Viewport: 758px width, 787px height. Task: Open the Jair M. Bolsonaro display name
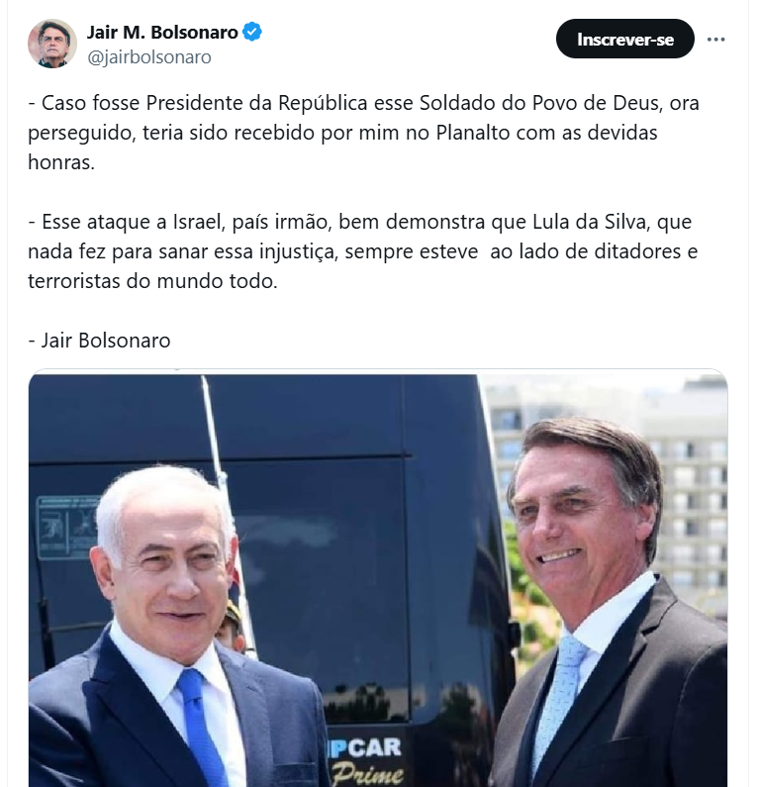(x=162, y=32)
